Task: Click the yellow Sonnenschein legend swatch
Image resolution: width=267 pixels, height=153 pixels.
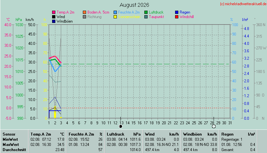Action: point(115,17)
